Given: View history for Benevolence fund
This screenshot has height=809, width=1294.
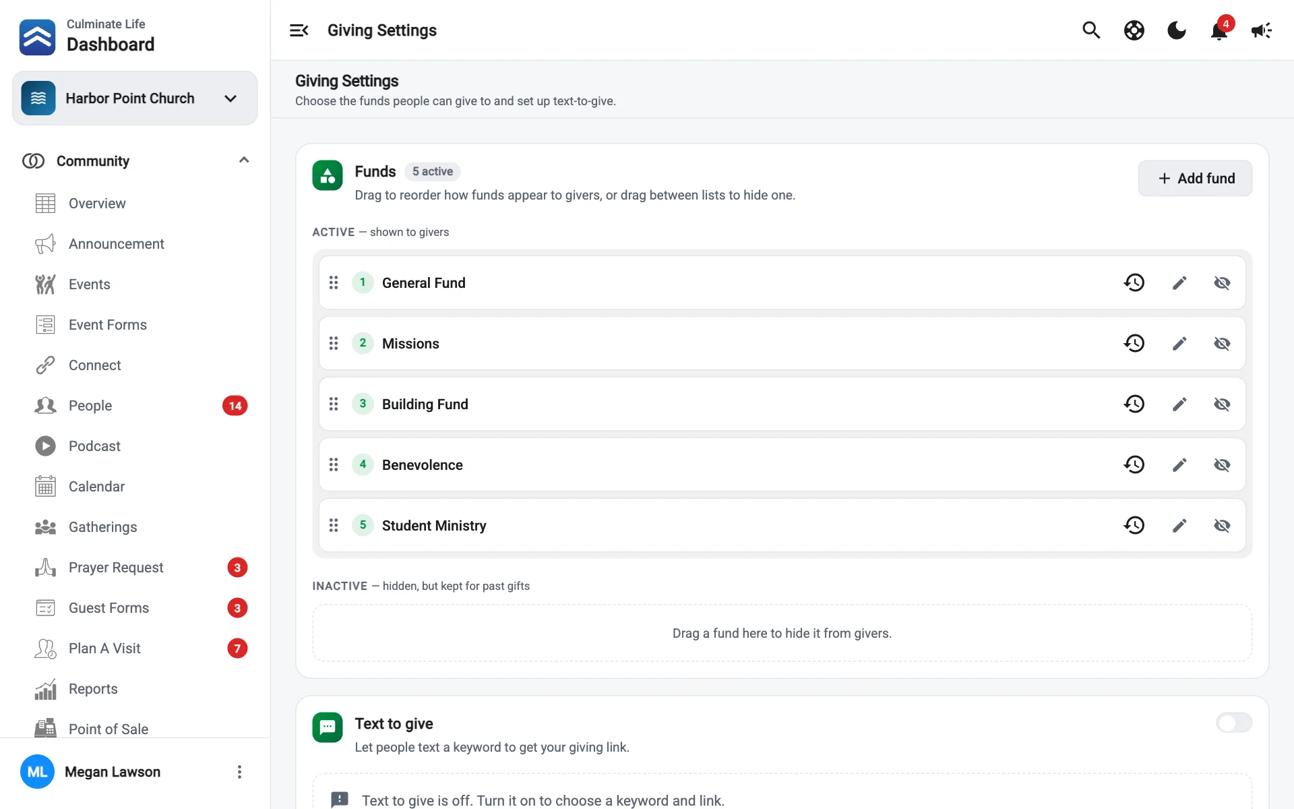Looking at the screenshot, I should coord(1134,465).
